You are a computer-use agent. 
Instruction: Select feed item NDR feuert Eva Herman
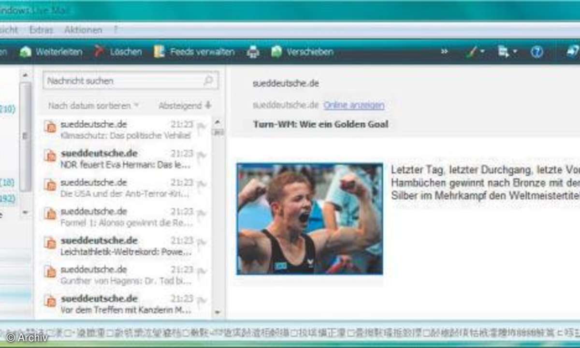[126, 159]
